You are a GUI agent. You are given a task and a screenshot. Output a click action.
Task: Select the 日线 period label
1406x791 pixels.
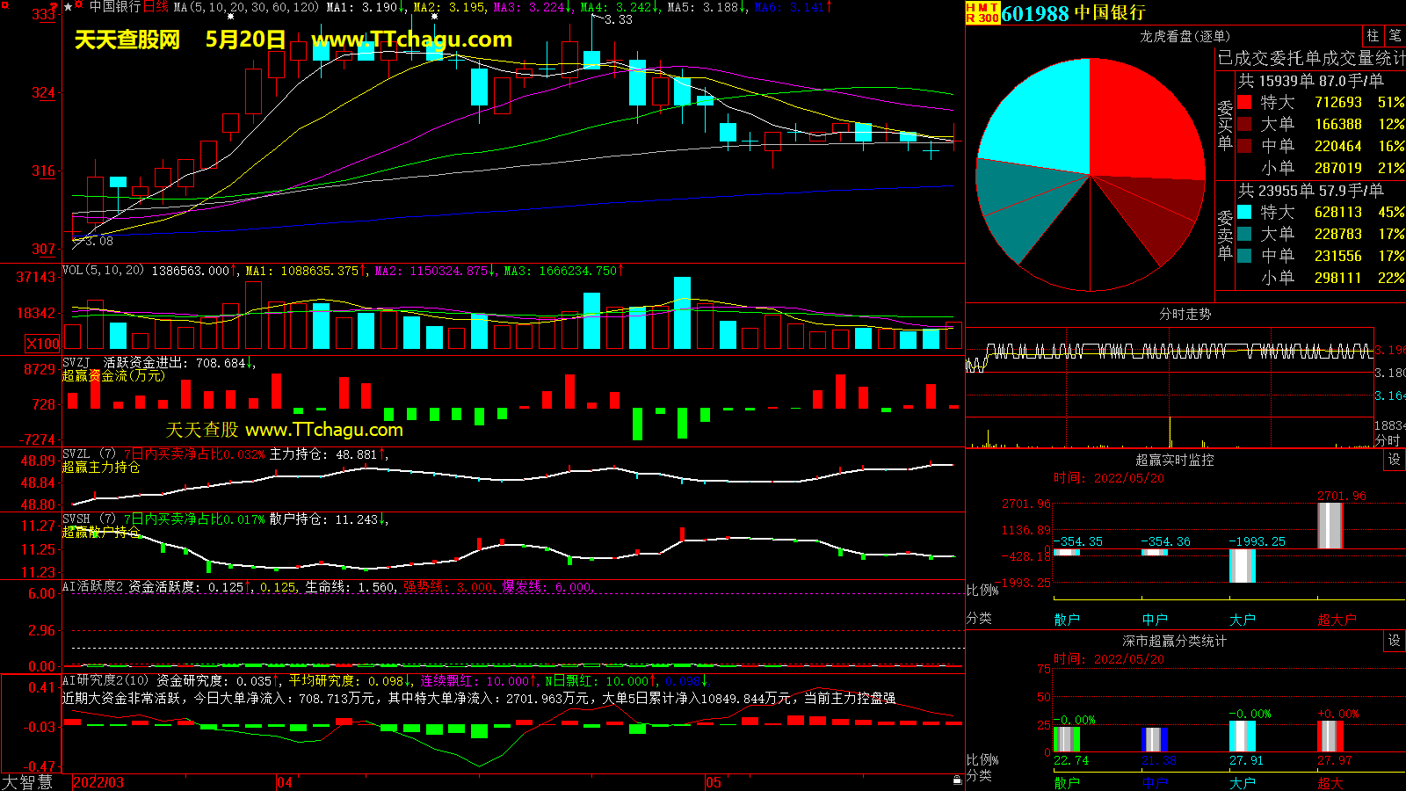click(x=156, y=7)
